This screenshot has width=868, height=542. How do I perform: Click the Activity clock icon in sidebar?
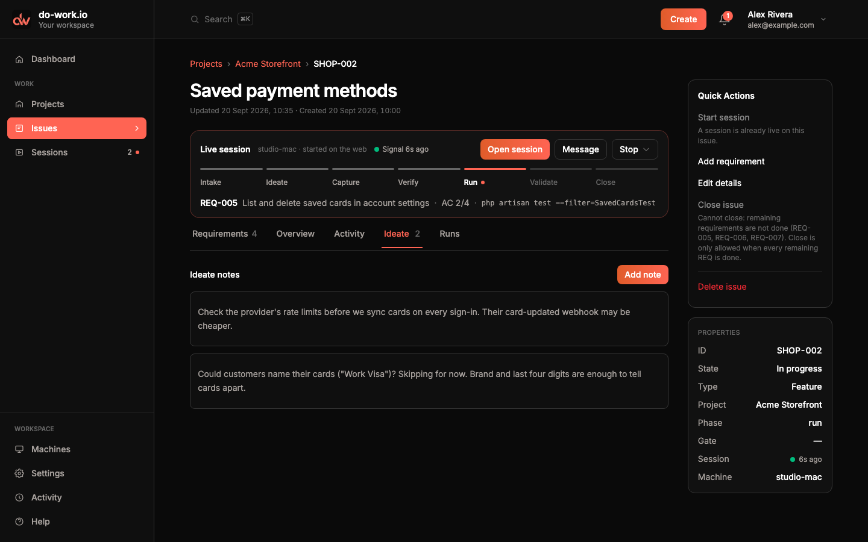tap(19, 497)
